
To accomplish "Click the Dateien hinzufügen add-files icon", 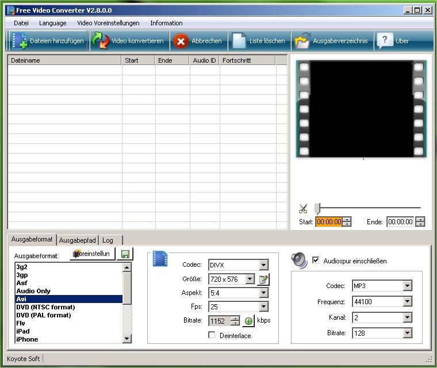I will 20,41.
